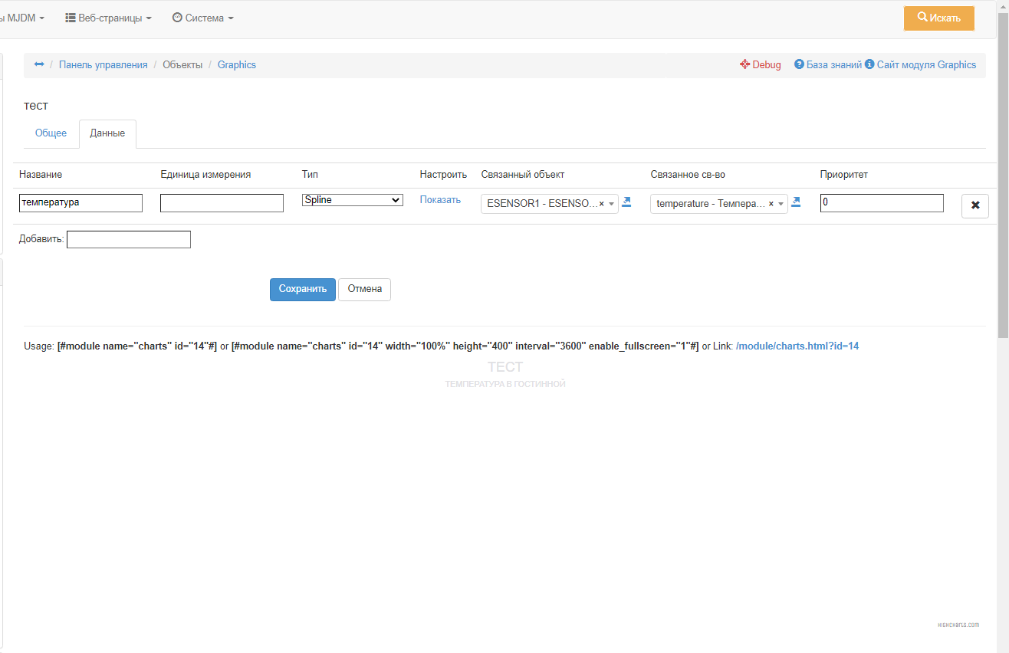Click the horizontal arrows icon in breadcrumb
1009x653 pixels.
coord(39,64)
